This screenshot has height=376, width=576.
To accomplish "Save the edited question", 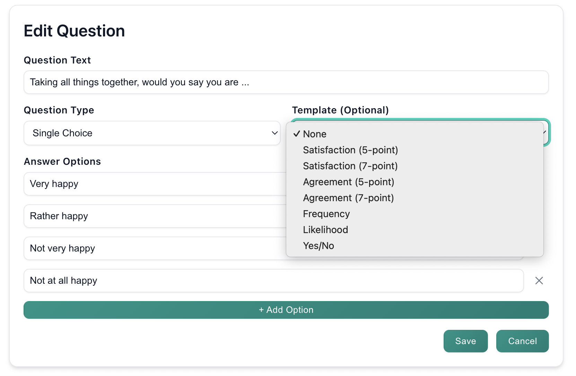I will 465,341.
